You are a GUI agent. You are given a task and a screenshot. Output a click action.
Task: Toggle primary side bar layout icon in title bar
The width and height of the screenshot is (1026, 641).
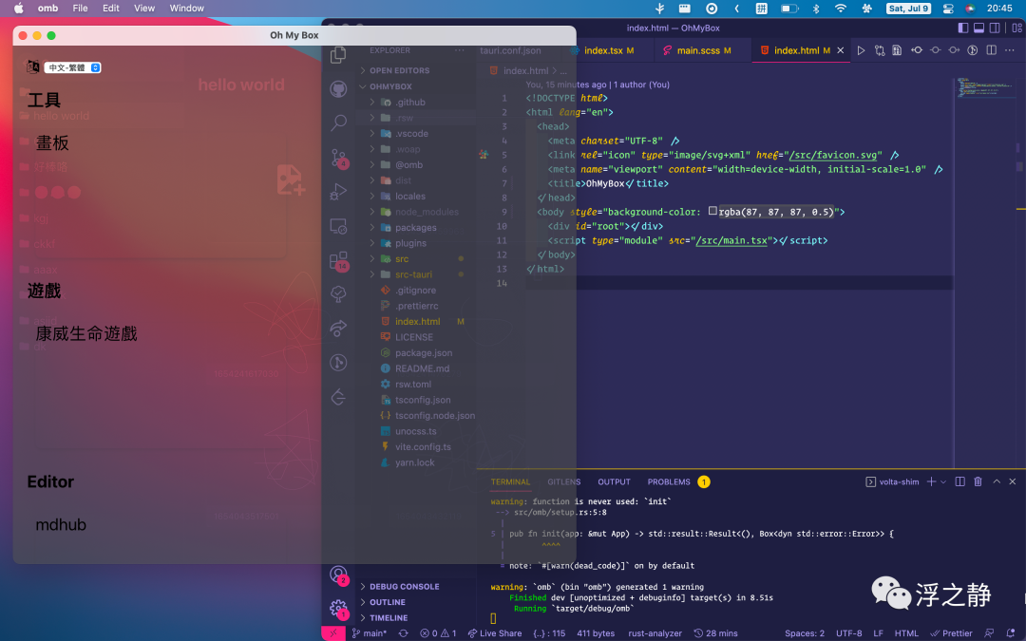pos(963,28)
